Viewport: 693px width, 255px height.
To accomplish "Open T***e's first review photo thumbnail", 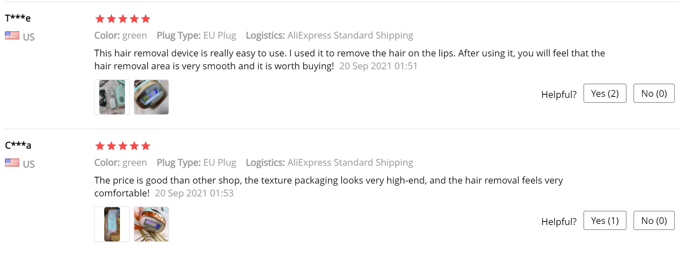I will point(112,97).
